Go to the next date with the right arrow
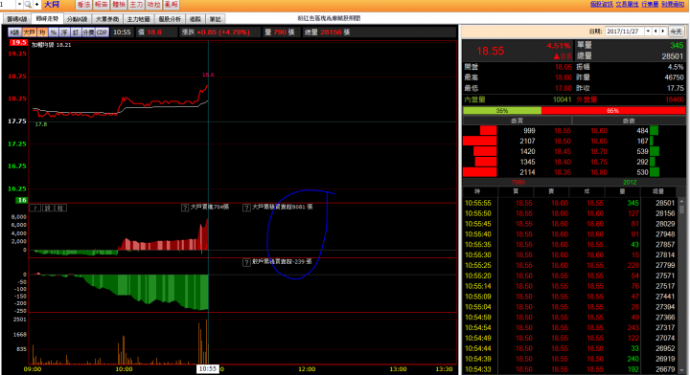Screen dimensions: 690x375 tap(663, 32)
